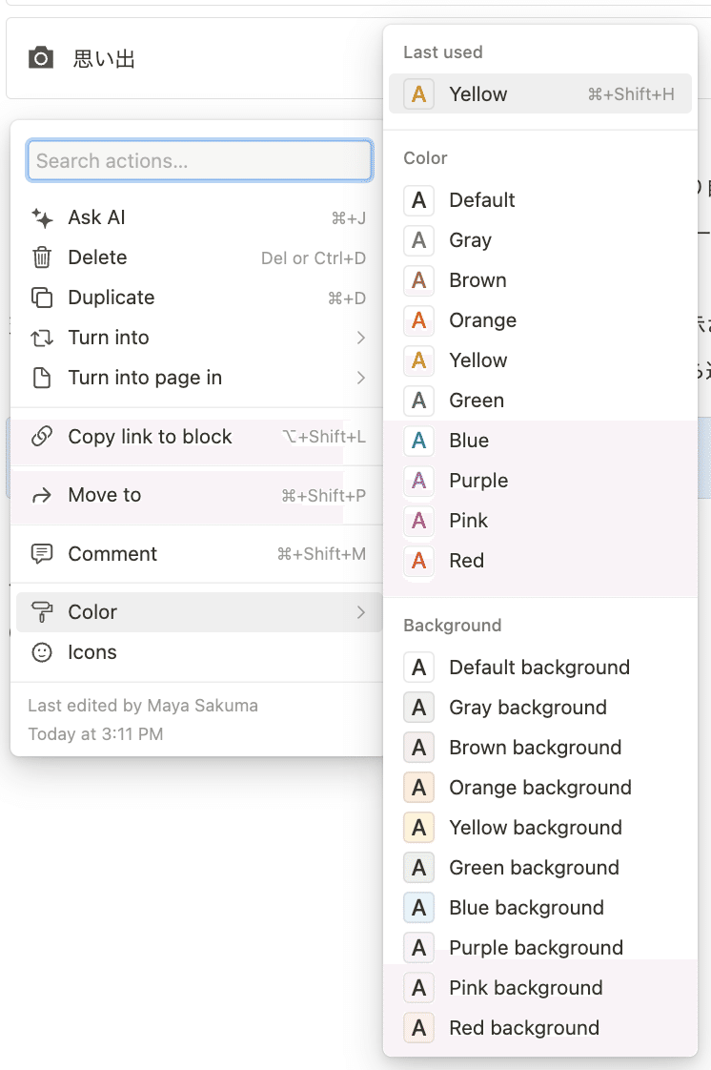Click the Duplicate icon

(x=42, y=298)
